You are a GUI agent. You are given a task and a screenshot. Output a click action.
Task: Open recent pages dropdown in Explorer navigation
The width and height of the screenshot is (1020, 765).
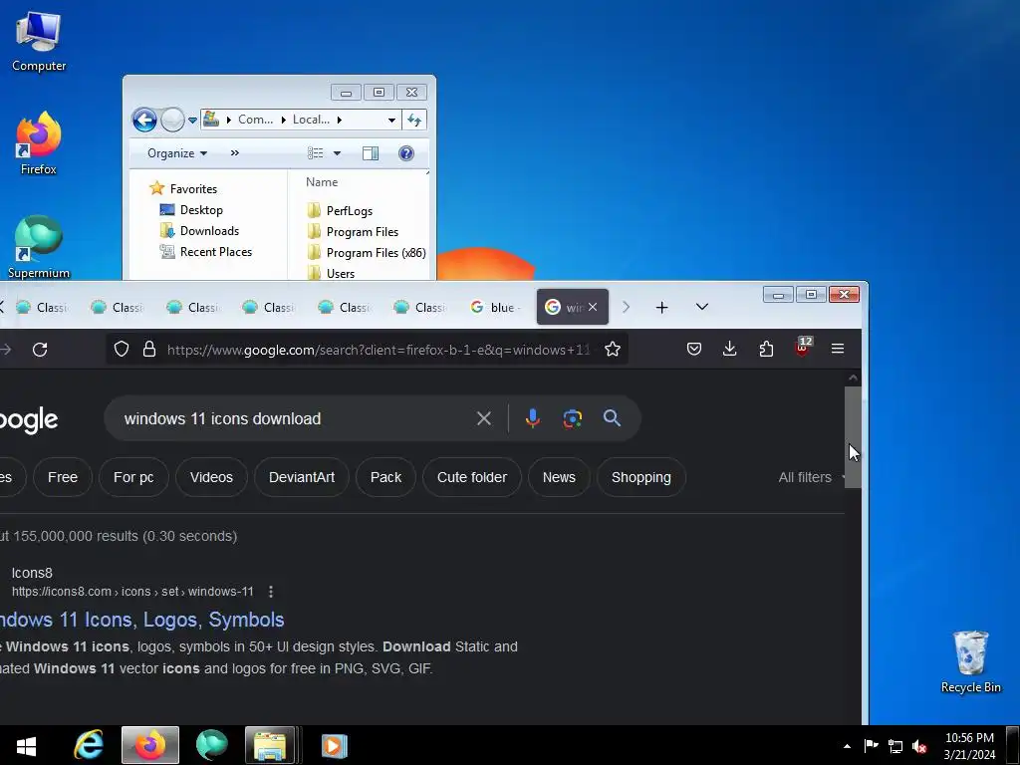point(192,121)
